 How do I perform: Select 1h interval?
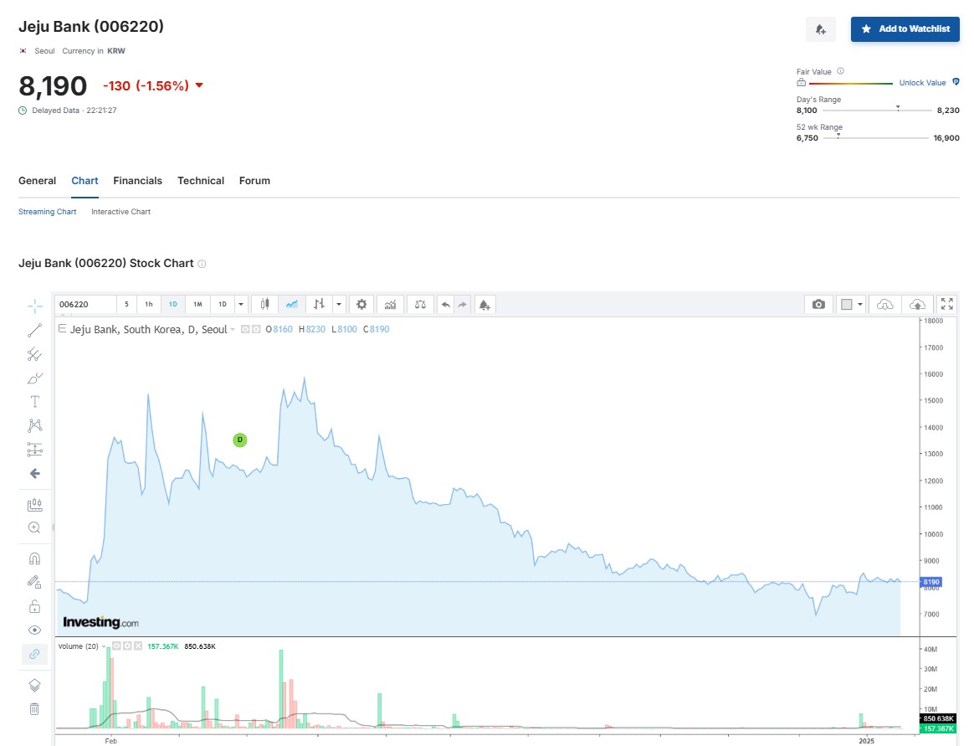click(x=149, y=304)
